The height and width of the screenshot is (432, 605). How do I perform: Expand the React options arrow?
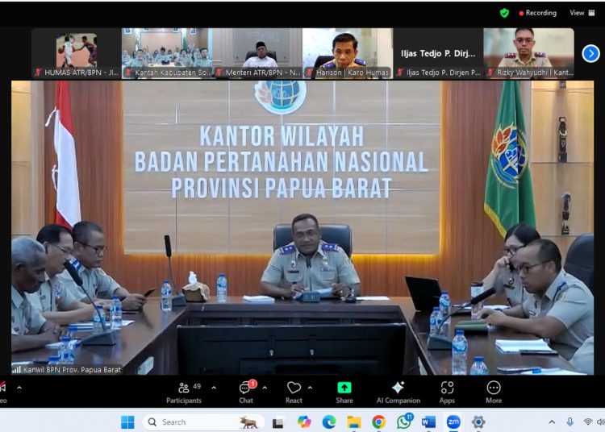coord(310,388)
